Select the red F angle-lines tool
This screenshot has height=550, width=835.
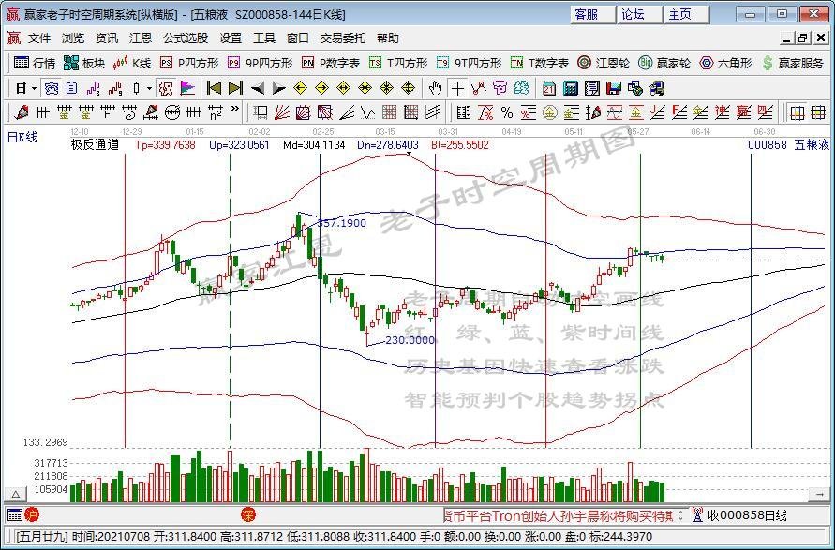[x=678, y=112]
